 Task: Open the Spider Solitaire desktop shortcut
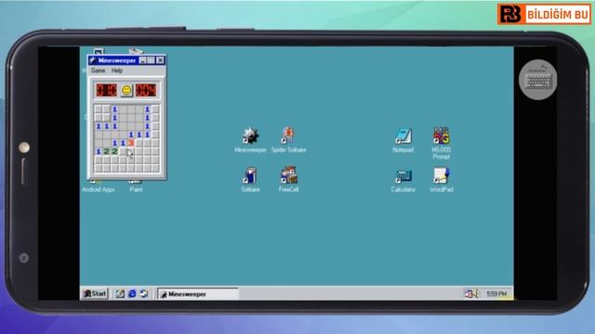pos(288,140)
